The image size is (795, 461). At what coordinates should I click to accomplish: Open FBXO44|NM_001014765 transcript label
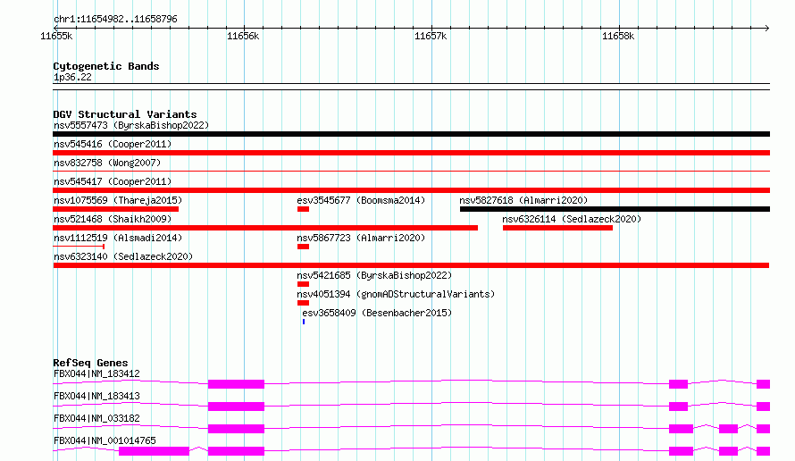coord(105,440)
